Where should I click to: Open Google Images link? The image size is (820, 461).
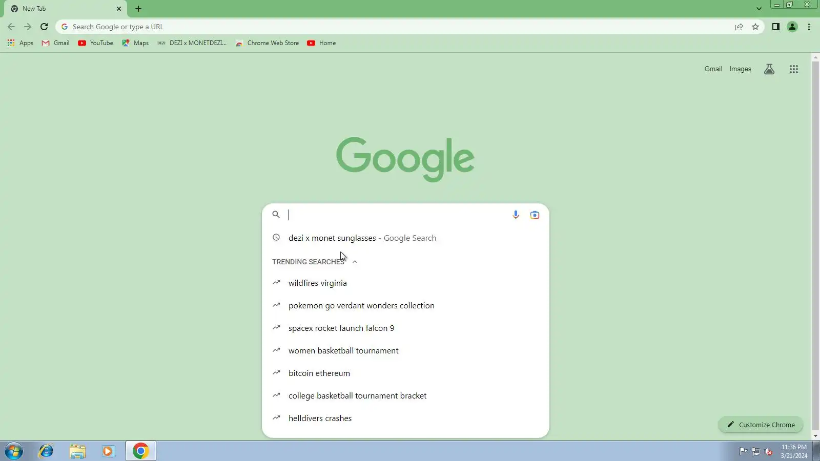pos(740,69)
